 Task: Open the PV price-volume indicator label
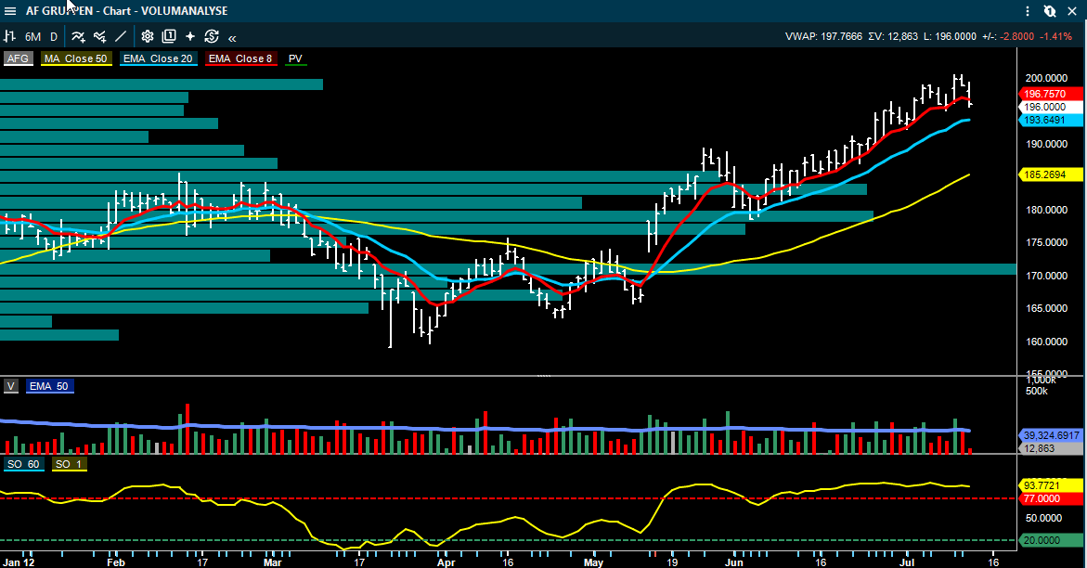click(295, 58)
